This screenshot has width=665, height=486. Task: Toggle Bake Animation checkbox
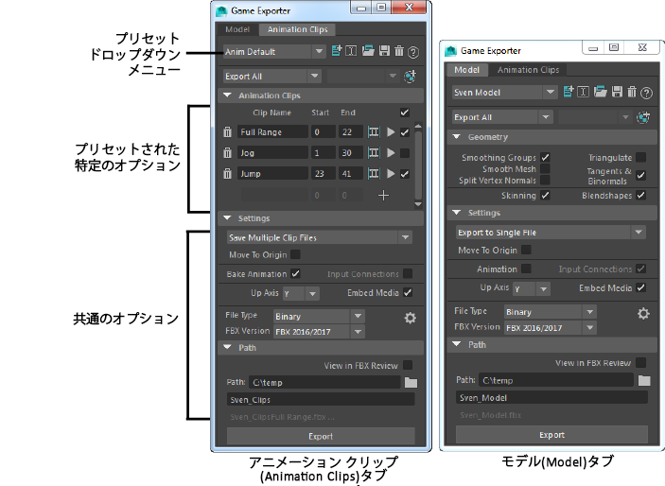[x=295, y=273]
